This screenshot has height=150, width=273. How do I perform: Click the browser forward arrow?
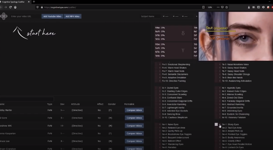coord(5,7)
